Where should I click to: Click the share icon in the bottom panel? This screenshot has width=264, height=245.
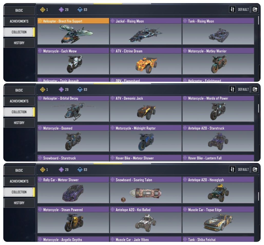click(x=255, y=169)
